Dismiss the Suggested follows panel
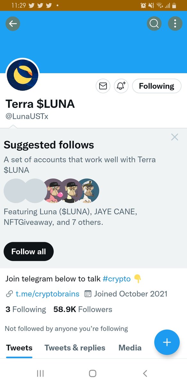Image resolution: width=187 pixels, height=384 pixels. [175, 137]
